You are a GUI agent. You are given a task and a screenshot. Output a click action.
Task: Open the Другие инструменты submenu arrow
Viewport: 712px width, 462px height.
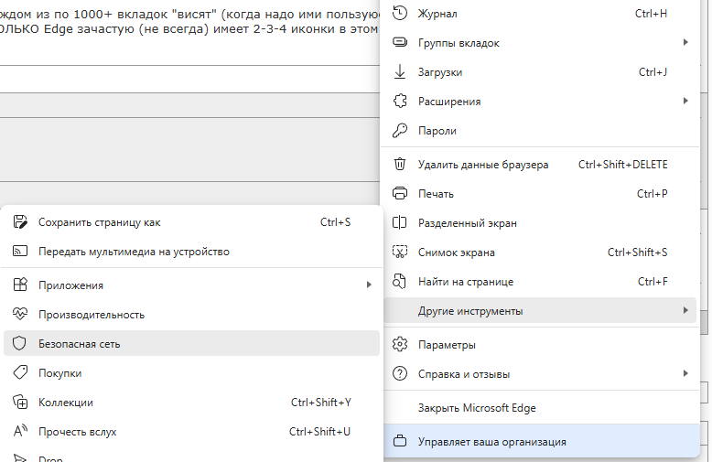click(x=685, y=311)
